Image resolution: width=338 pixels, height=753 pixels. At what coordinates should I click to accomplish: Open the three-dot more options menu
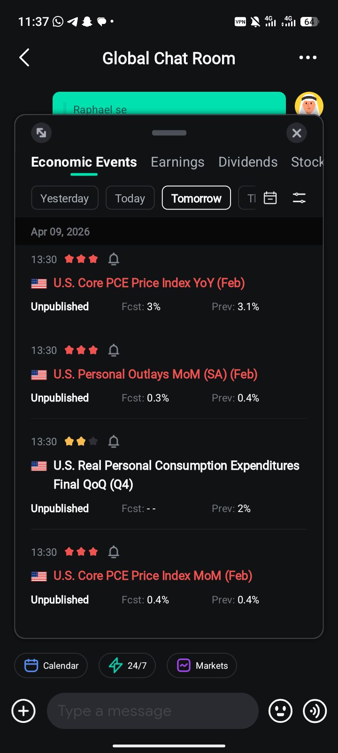coord(307,57)
